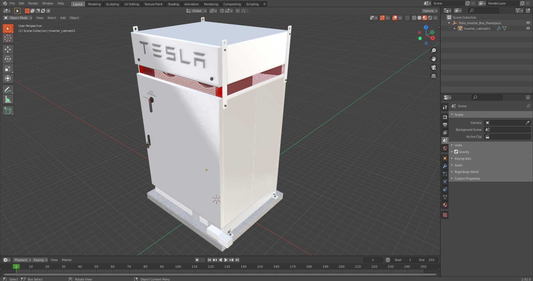Image resolution: width=533 pixels, height=281 pixels.
Task: Click the Marker menu in timeline
Action: (67, 260)
